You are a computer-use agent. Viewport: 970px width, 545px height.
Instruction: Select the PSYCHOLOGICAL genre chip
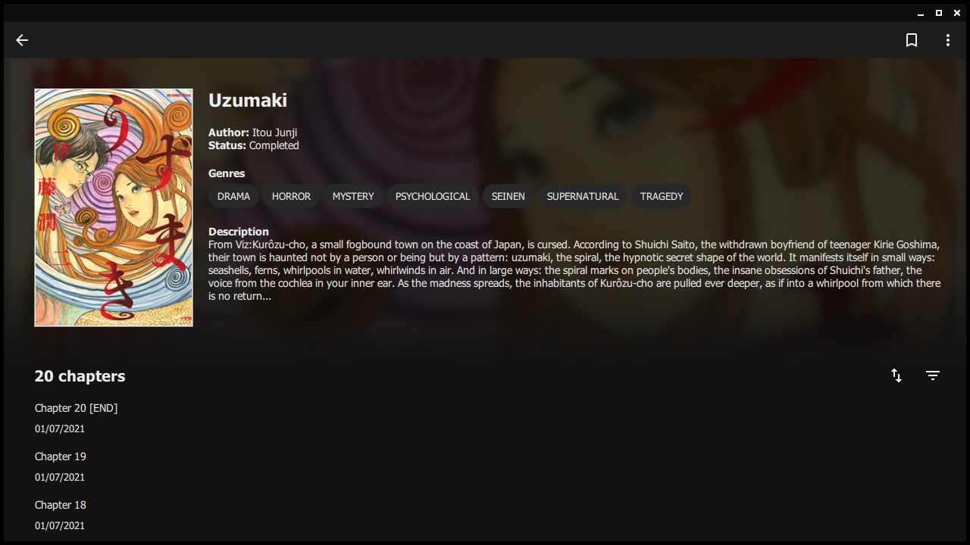tap(433, 196)
